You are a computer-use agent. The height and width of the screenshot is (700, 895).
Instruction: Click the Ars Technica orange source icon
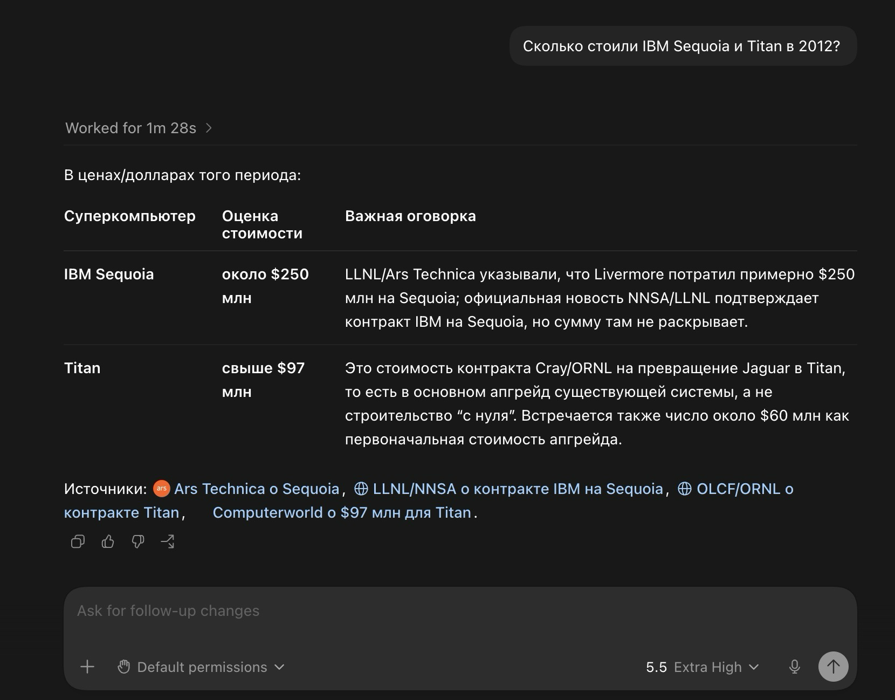(x=161, y=489)
